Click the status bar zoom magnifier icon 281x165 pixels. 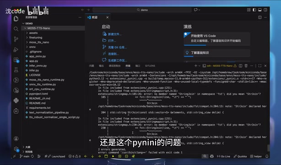tap(205, 156)
